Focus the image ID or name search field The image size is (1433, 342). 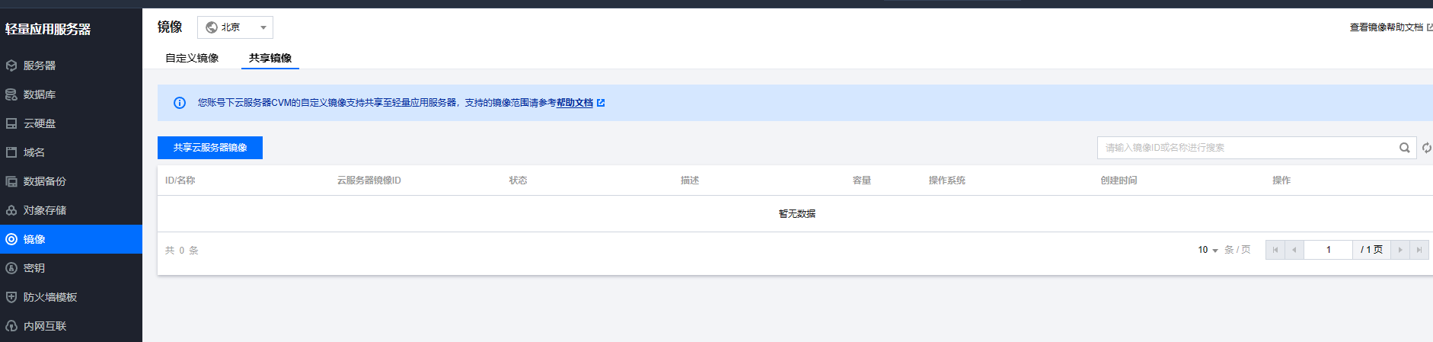[1247, 148]
